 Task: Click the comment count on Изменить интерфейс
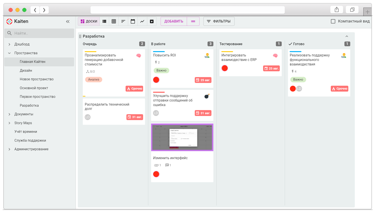[168, 165]
